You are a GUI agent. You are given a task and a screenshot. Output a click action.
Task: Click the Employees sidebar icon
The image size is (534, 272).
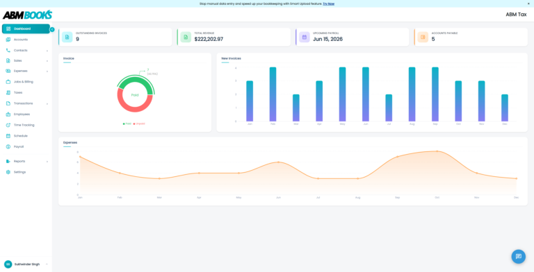pyautogui.click(x=8, y=114)
